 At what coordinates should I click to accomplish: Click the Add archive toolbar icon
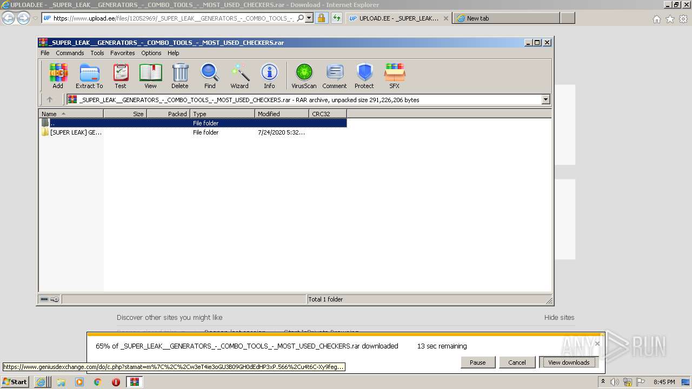58,76
